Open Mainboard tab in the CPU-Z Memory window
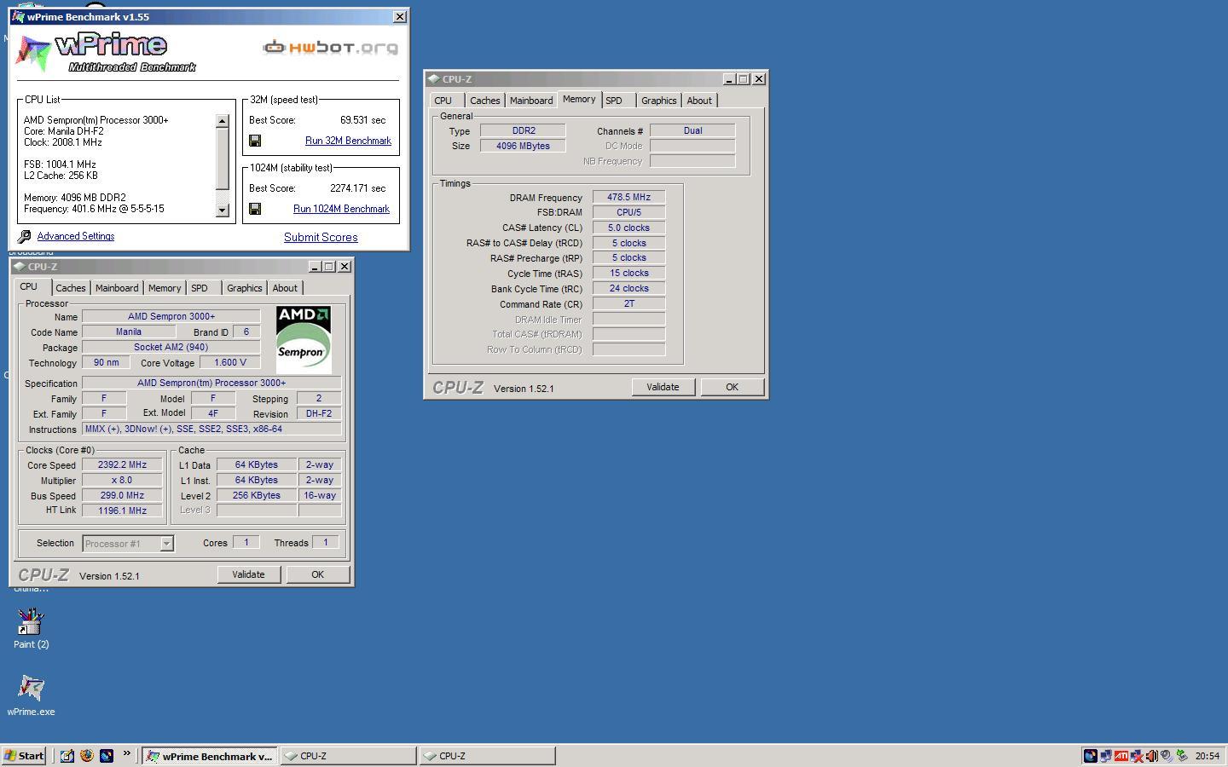The image size is (1228, 767). [x=531, y=101]
